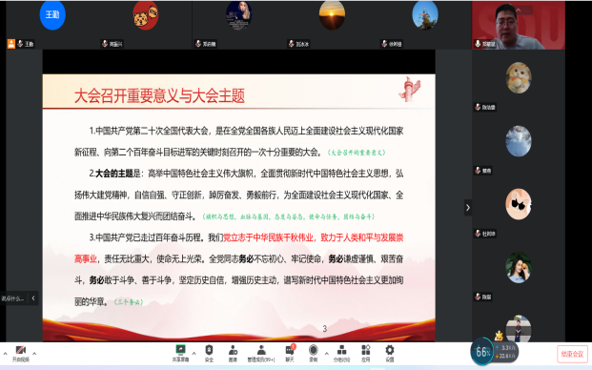Viewport: 592px width, 370px height.
Task: Select the speaking presenter's video thumbnail
Action: click(x=519, y=25)
